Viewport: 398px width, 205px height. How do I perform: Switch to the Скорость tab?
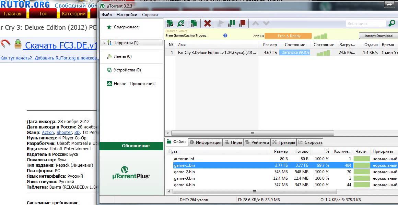point(310,142)
